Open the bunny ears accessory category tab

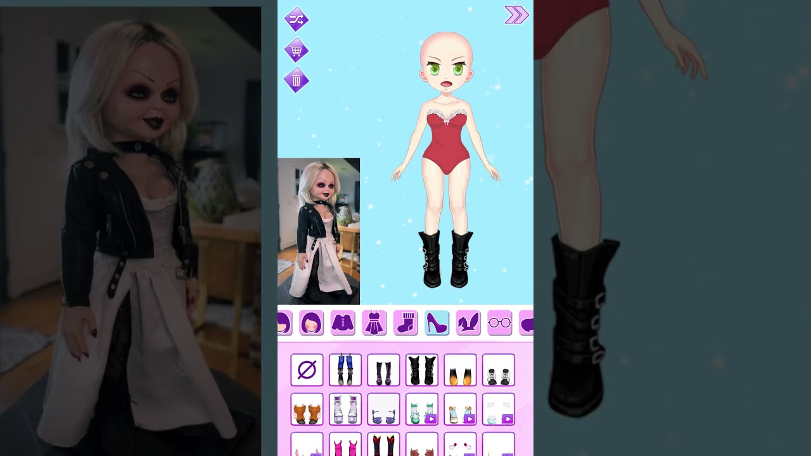pyautogui.click(x=468, y=323)
